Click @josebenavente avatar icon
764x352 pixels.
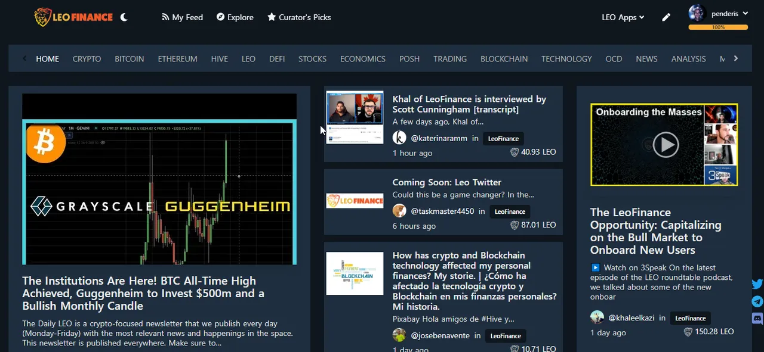click(399, 335)
